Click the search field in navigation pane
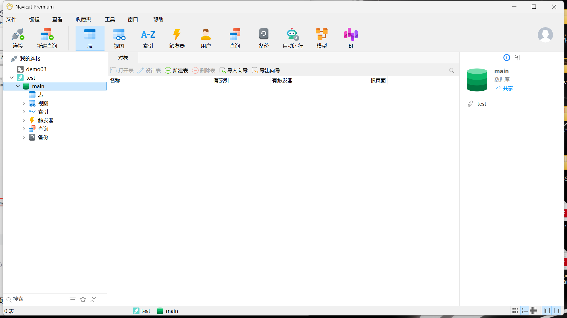The height and width of the screenshot is (318, 567). click(37, 299)
